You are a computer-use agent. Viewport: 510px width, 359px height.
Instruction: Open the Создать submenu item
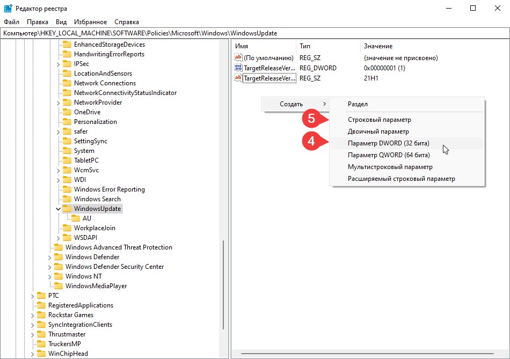coord(295,104)
